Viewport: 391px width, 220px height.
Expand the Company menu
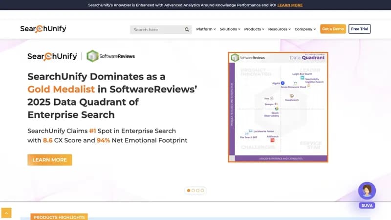coord(305,29)
